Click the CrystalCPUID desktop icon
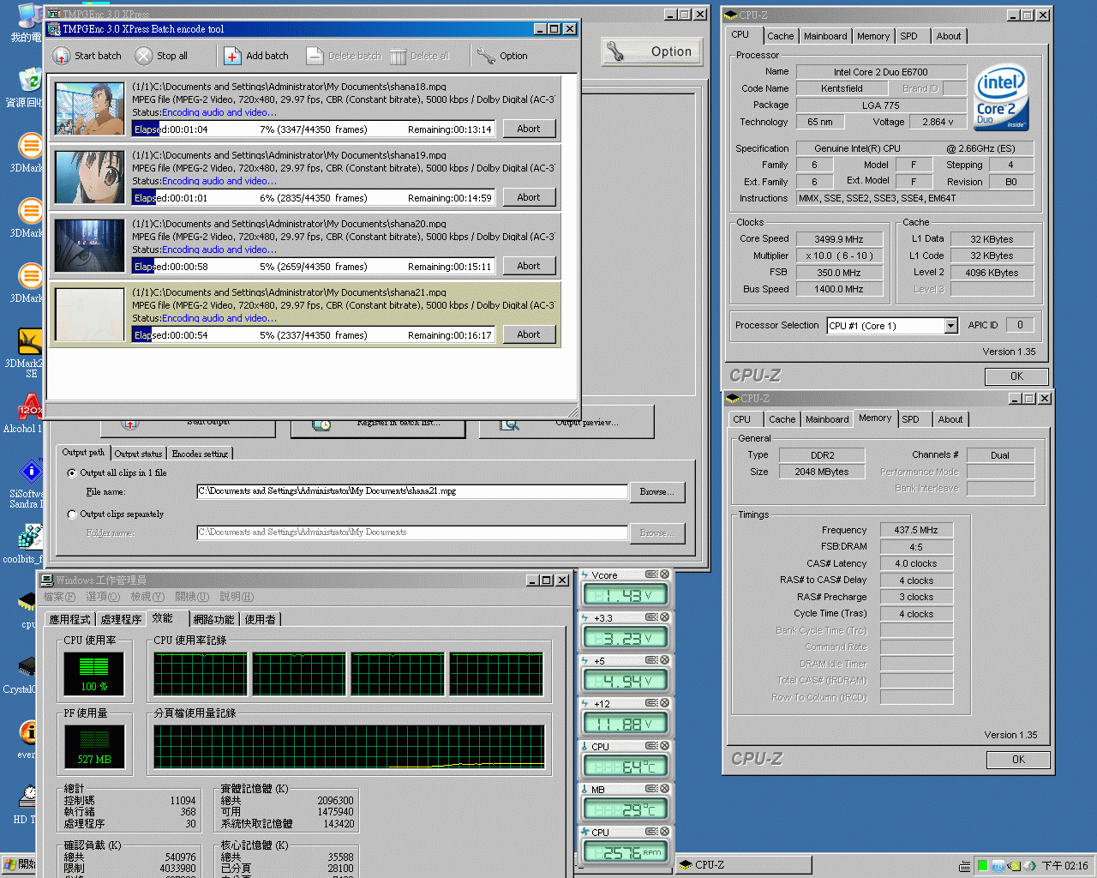 pyautogui.click(x=28, y=667)
